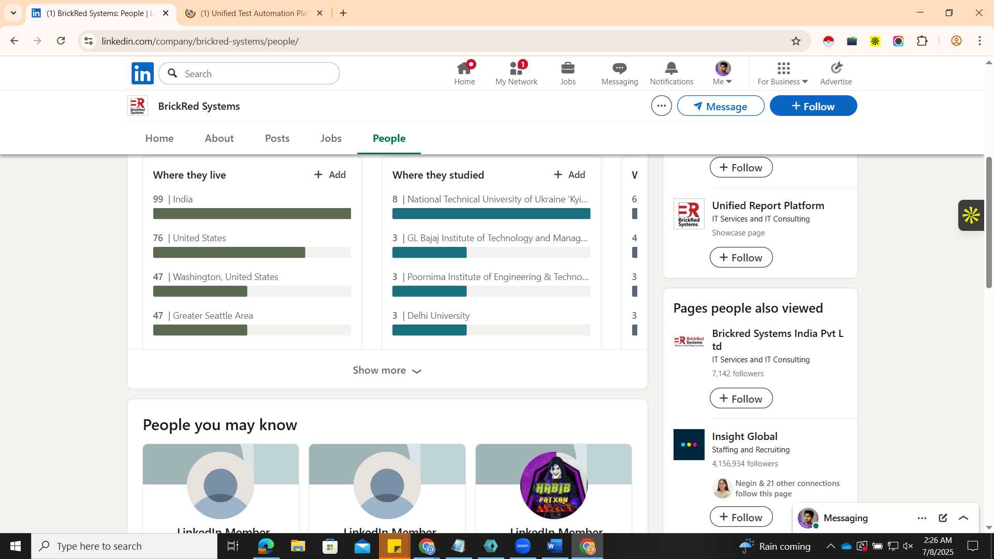Open Zoom from taskbar
Image resolution: width=994 pixels, height=559 pixels.
(x=523, y=546)
